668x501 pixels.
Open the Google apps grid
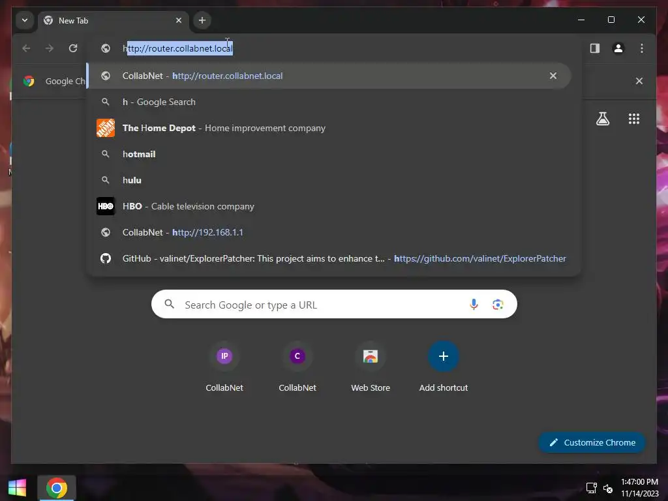tap(634, 119)
